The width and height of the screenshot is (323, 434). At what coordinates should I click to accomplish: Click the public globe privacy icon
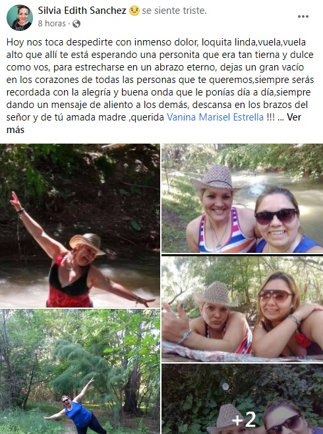[x=76, y=24]
